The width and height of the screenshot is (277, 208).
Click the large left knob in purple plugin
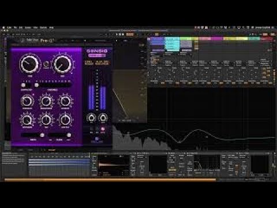(29, 64)
